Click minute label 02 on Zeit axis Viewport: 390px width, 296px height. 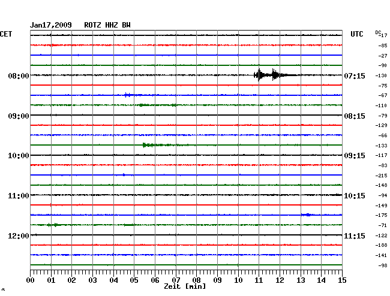tap(71, 280)
